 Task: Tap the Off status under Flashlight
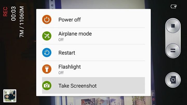click(61, 73)
